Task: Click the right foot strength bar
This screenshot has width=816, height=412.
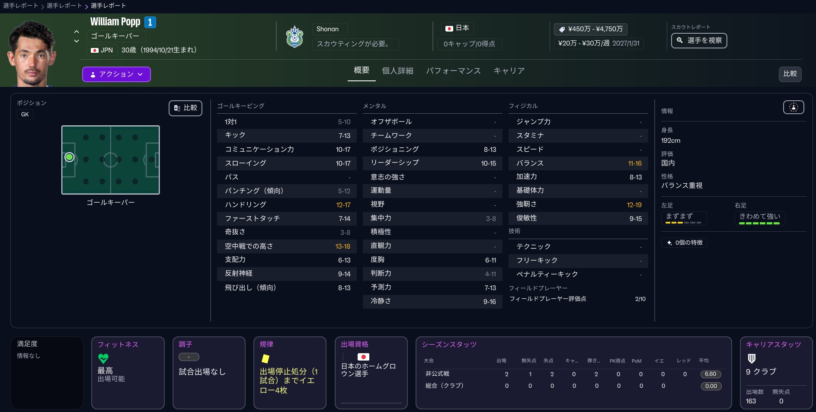Action: click(759, 223)
